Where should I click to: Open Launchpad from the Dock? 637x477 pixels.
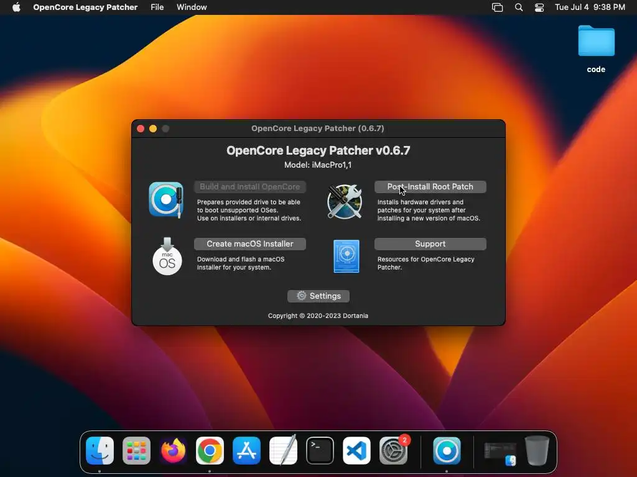point(136,451)
